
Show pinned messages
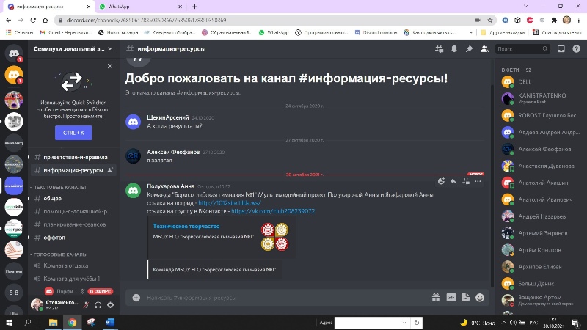470,49
